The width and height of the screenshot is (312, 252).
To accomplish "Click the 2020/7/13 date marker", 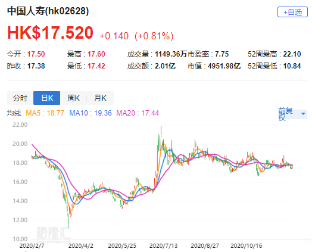I will click(x=163, y=246).
